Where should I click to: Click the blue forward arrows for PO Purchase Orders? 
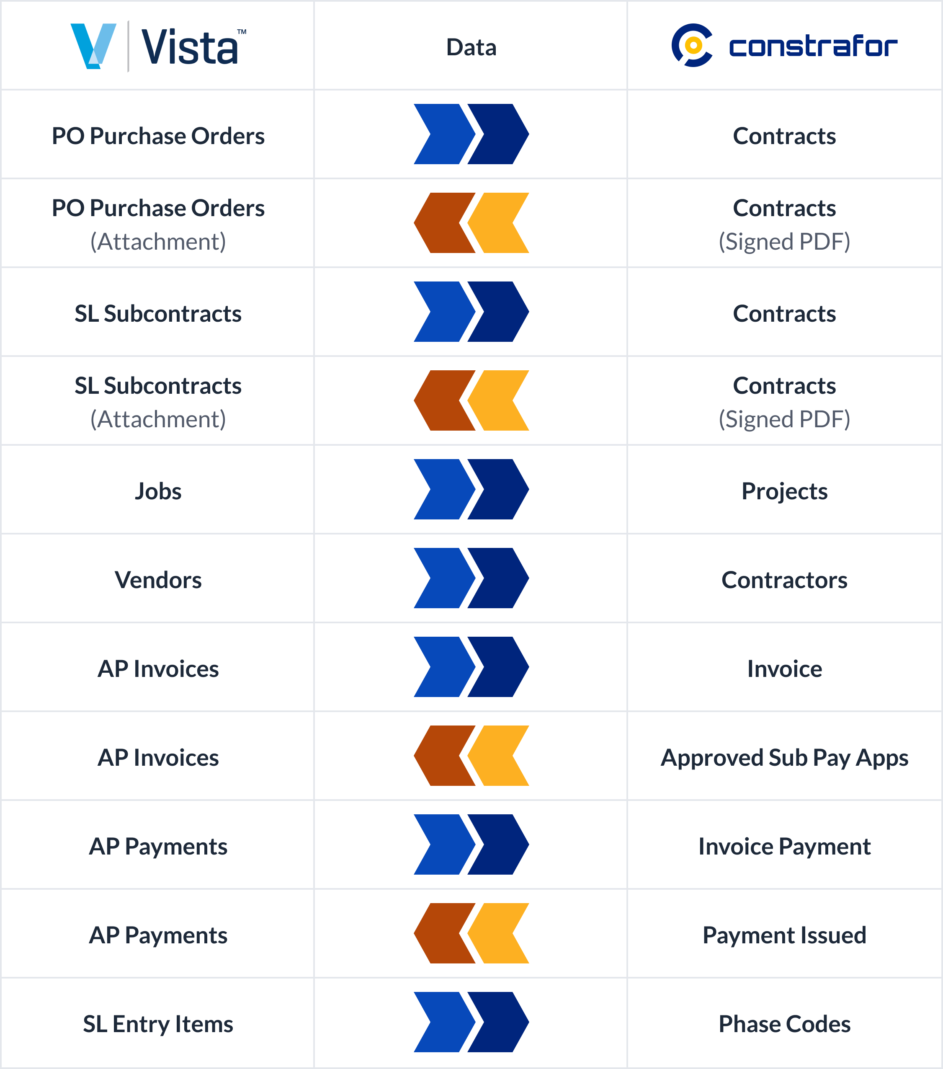[471, 131]
